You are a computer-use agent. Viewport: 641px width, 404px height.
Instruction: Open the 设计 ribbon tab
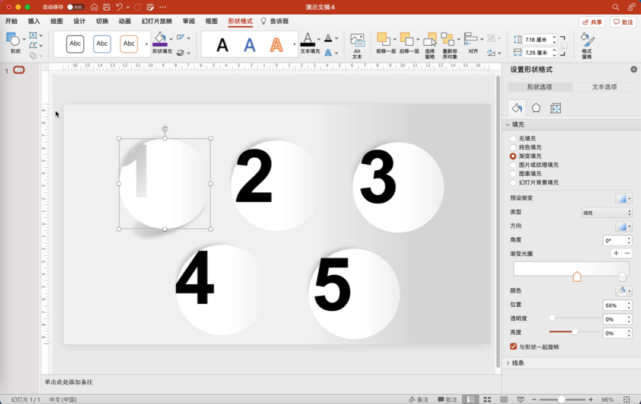pos(80,21)
